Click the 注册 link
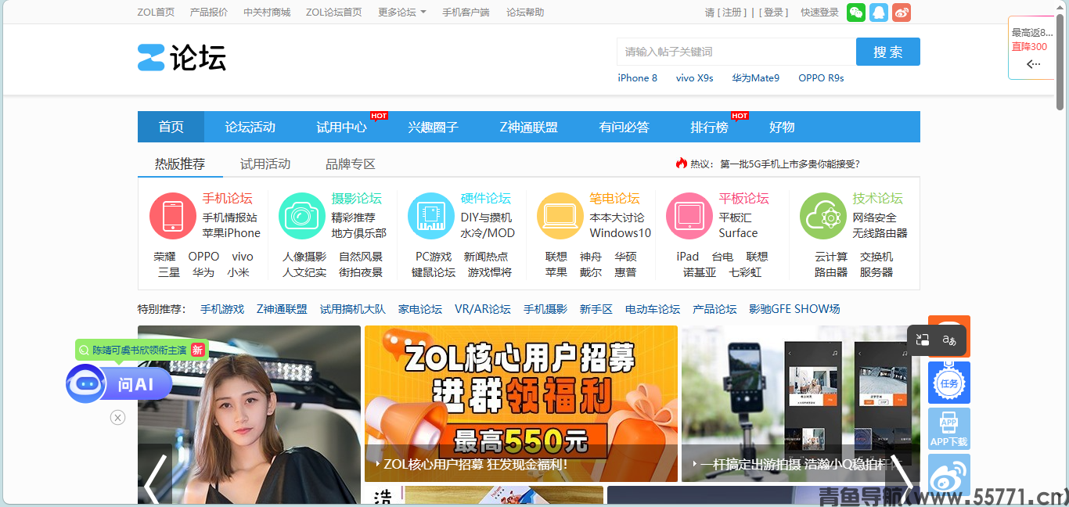This screenshot has width=1069, height=507. click(733, 13)
